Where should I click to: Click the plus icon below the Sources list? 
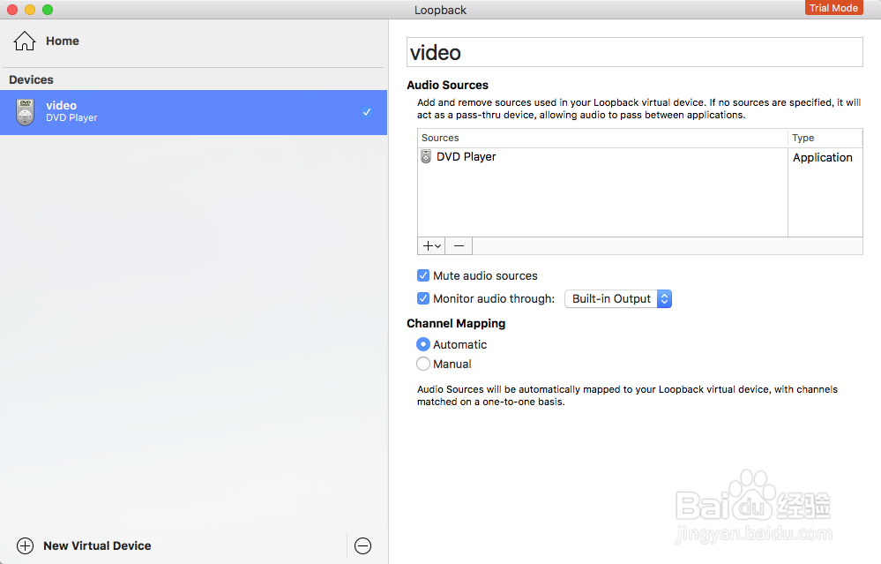(x=427, y=245)
